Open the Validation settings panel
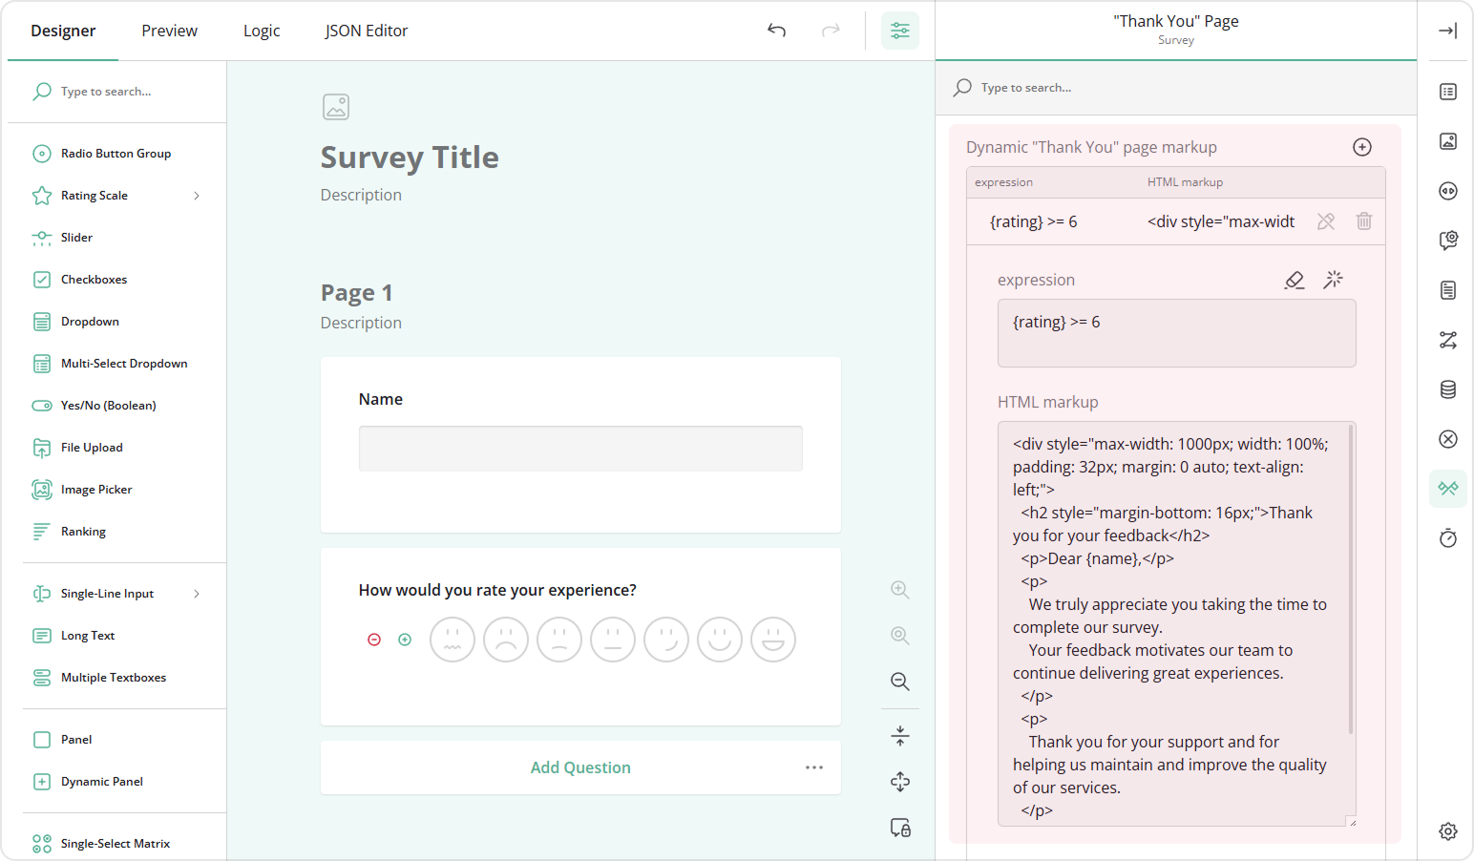1474x861 pixels. pyautogui.click(x=1447, y=439)
